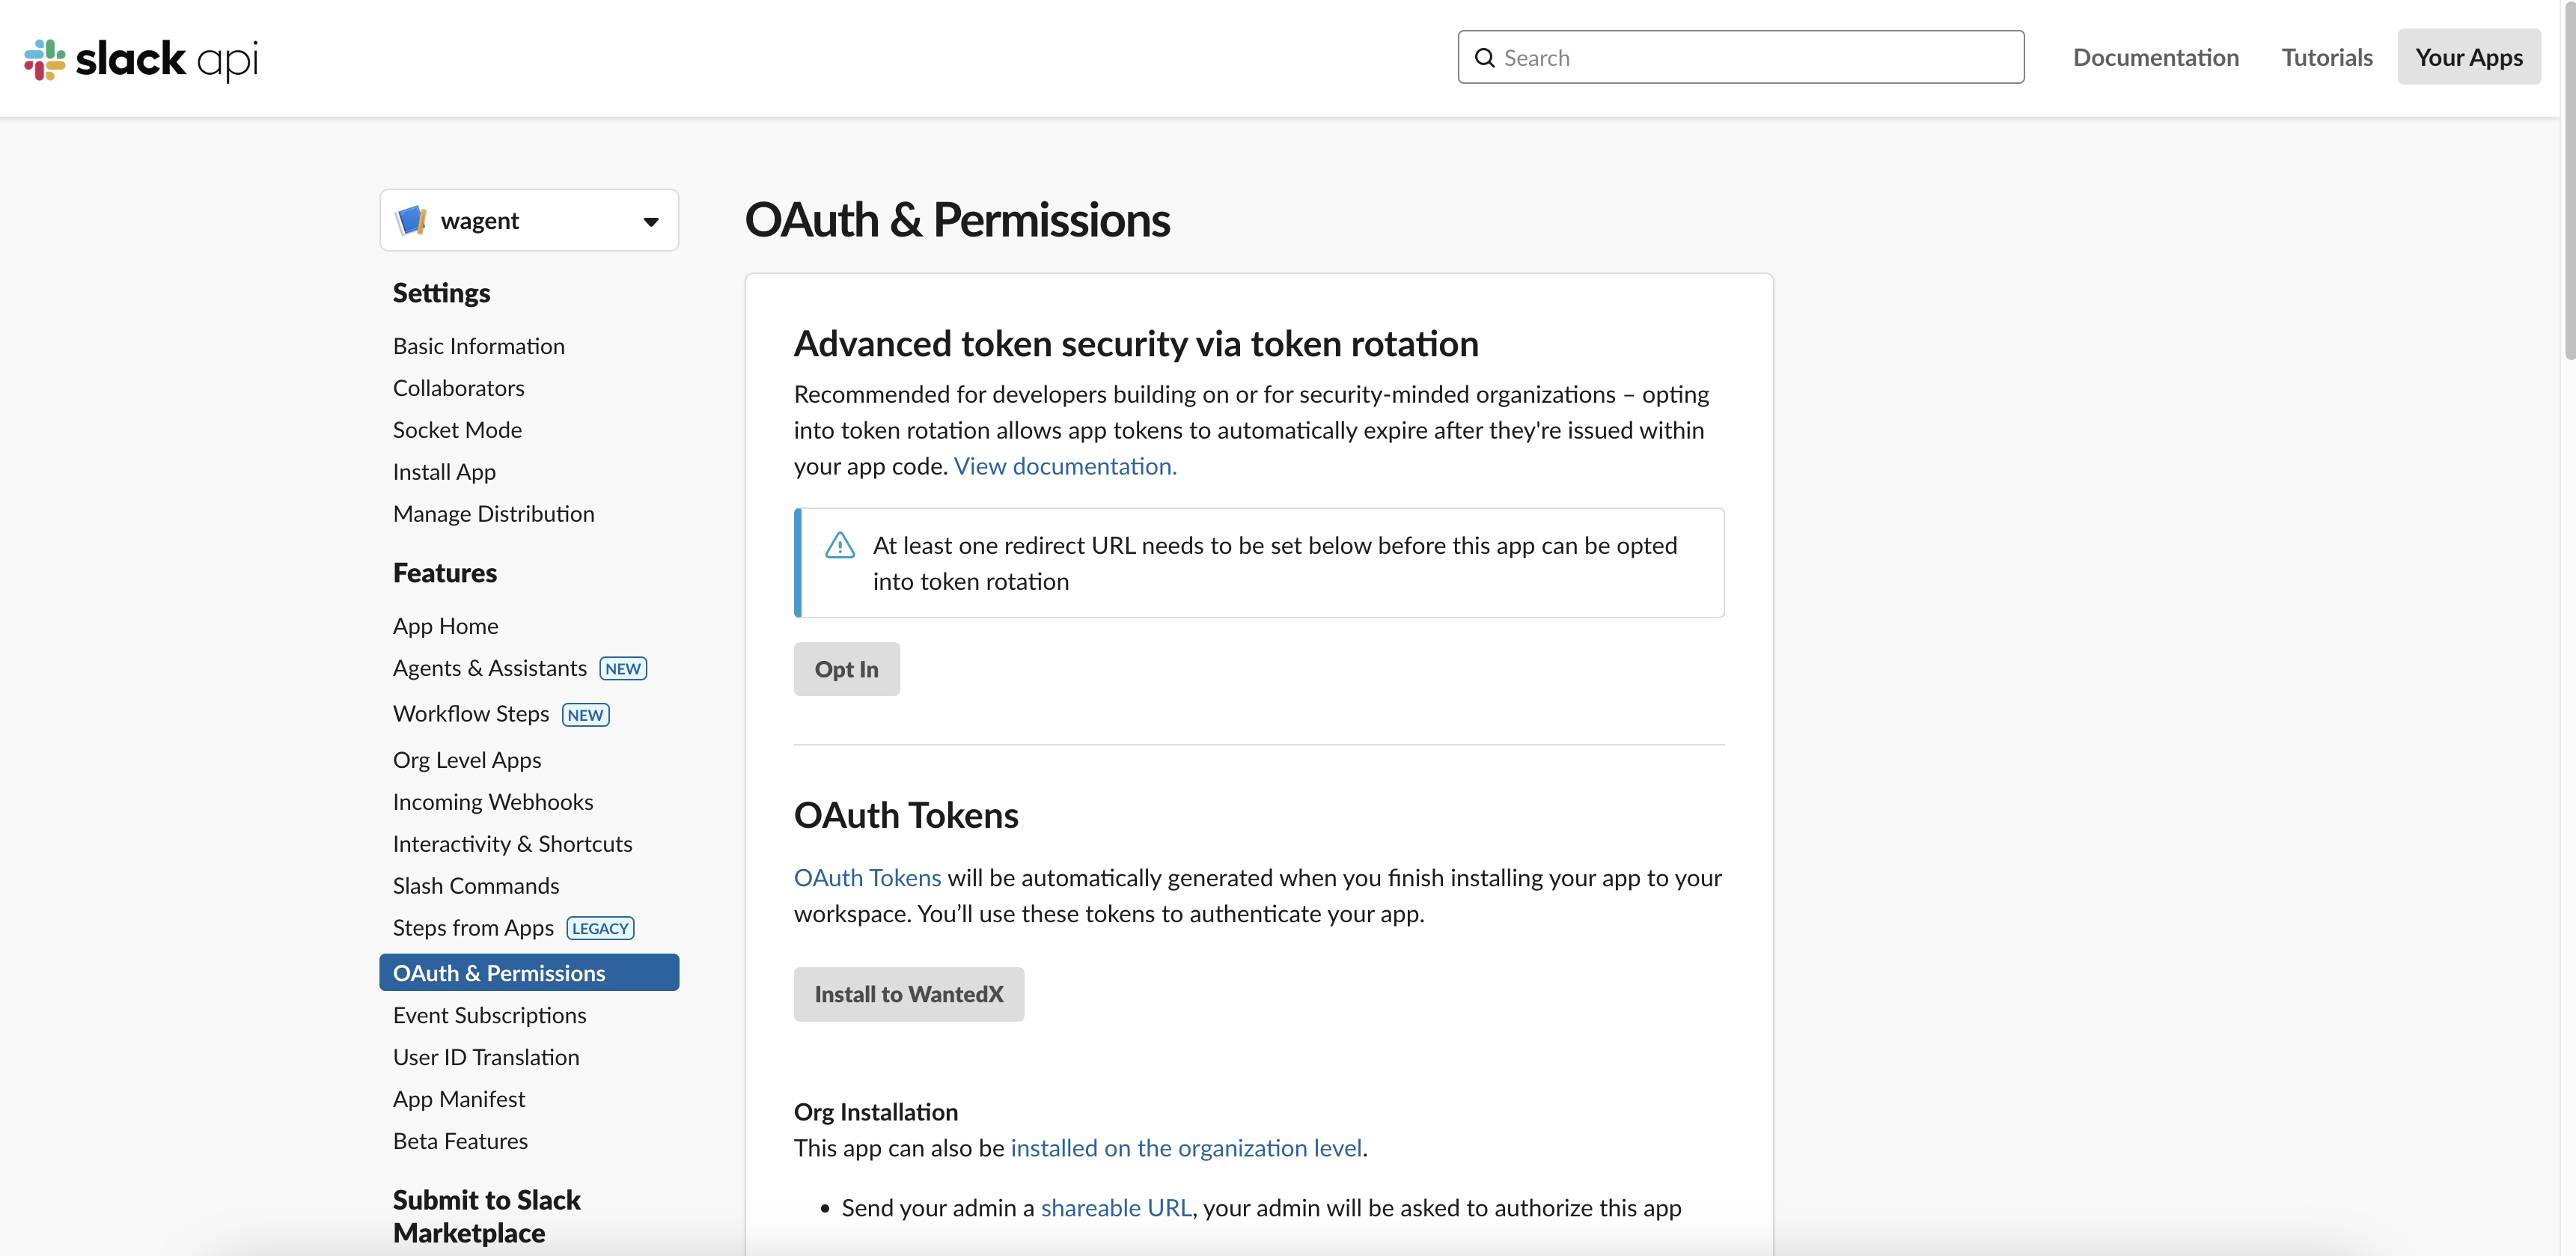Image resolution: width=2576 pixels, height=1256 pixels.
Task: Open the shareable URL link
Action: pyautogui.click(x=1116, y=1208)
